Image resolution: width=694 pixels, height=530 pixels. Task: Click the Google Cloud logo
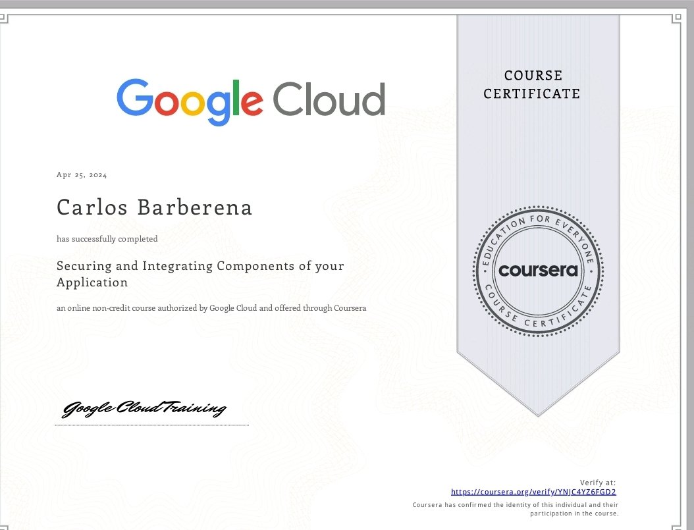[x=250, y=99]
